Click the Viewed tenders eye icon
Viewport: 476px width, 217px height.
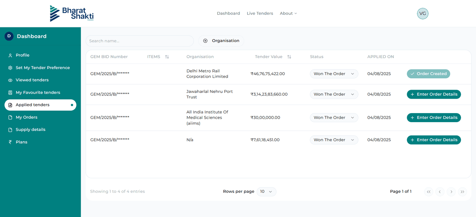point(10,80)
